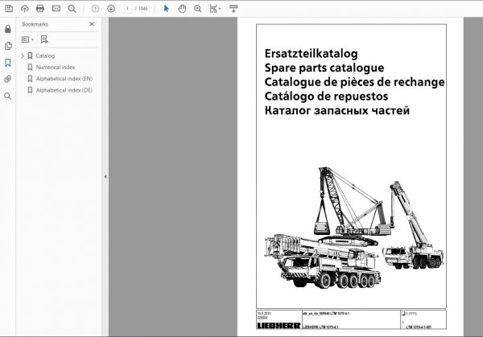Click the current page number field
This screenshot has height=337, width=483.
pyautogui.click(x=127, y=9)
